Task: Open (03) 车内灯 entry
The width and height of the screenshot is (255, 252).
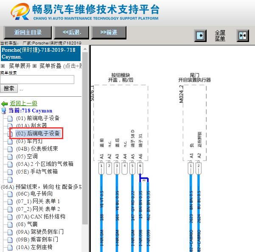Action: click(29, 141)
